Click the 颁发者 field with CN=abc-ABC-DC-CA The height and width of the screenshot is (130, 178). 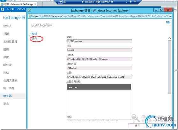coord(100,59)
